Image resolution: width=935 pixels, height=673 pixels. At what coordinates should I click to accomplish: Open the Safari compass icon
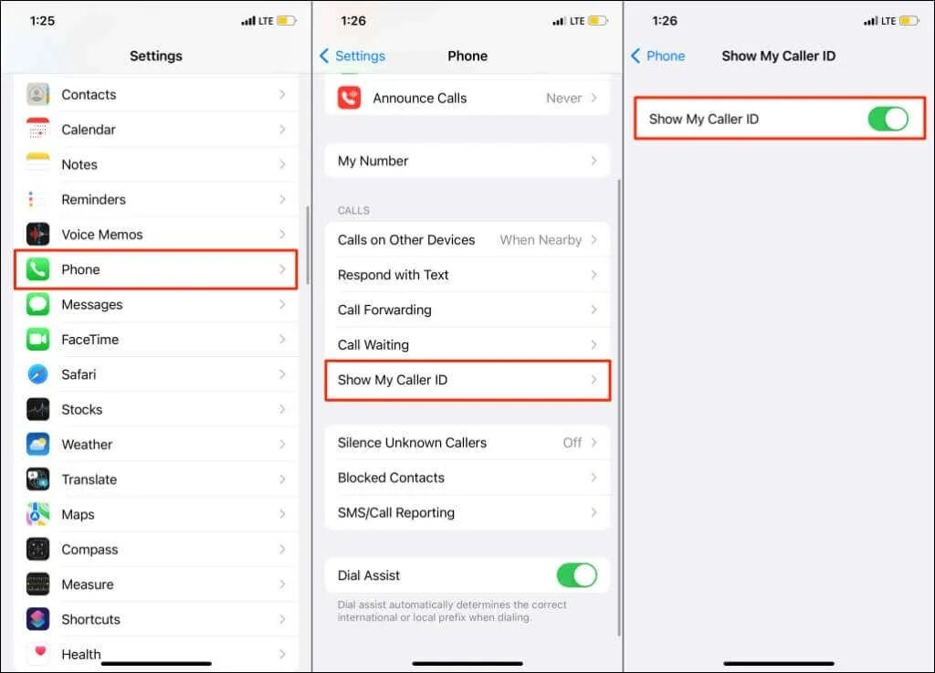(38, 374)
